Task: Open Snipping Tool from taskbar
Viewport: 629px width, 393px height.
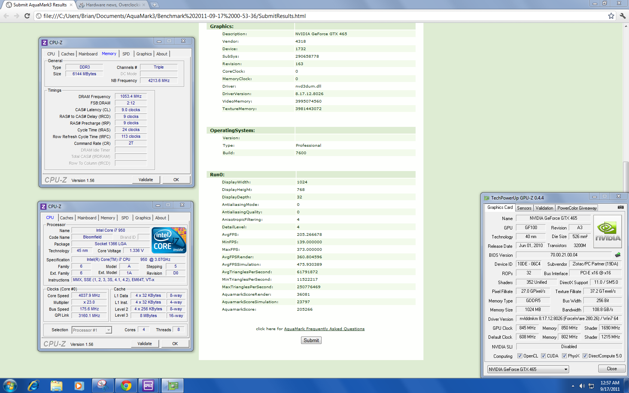Action: pos(103,386)
